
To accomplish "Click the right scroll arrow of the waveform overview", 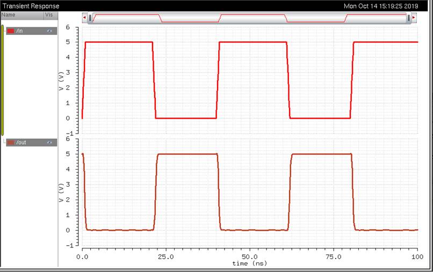I will 414,18.
